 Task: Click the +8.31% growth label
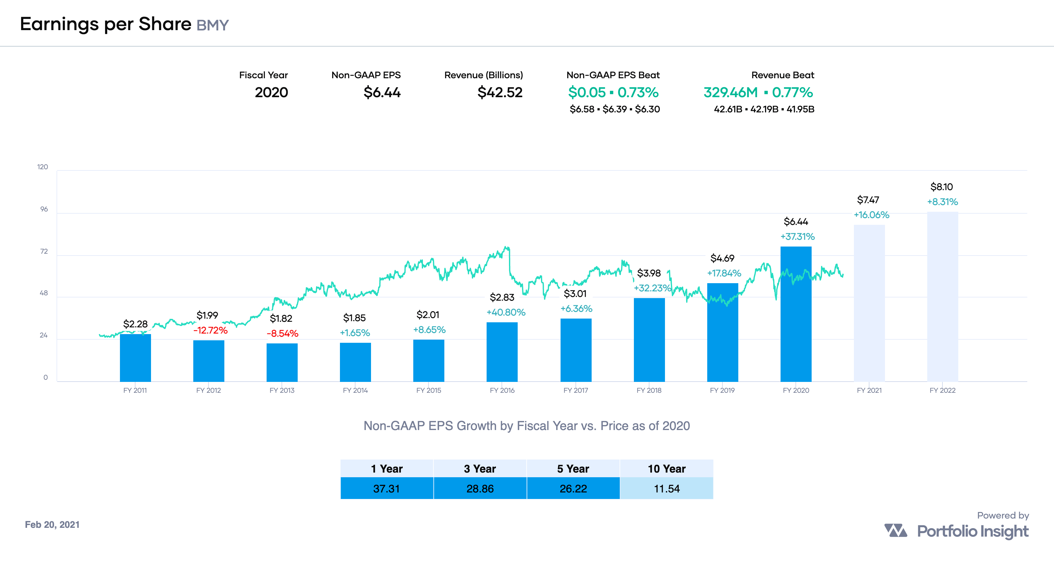point(942,202)
